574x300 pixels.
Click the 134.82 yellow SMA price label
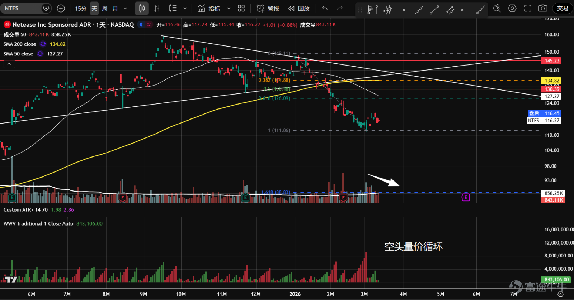coord(552,81)
